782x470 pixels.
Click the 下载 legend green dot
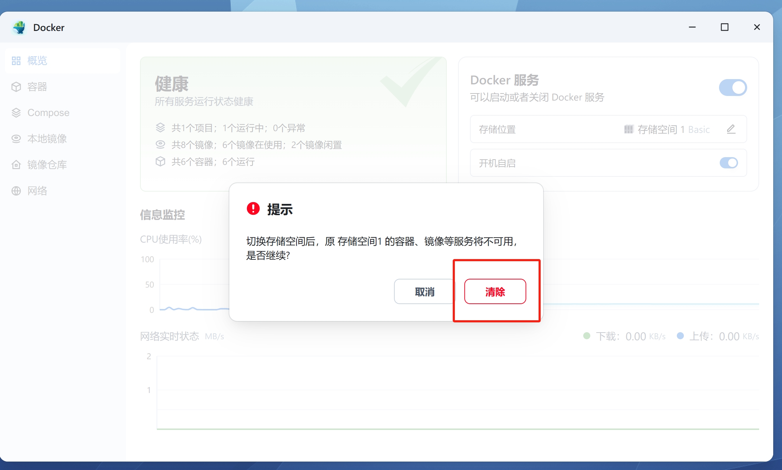tap(586, 336)
